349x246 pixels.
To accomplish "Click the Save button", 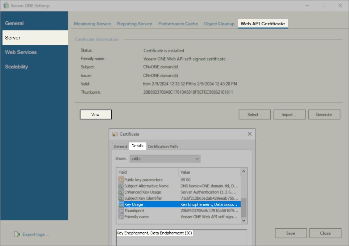I will [x=291, y=233].
